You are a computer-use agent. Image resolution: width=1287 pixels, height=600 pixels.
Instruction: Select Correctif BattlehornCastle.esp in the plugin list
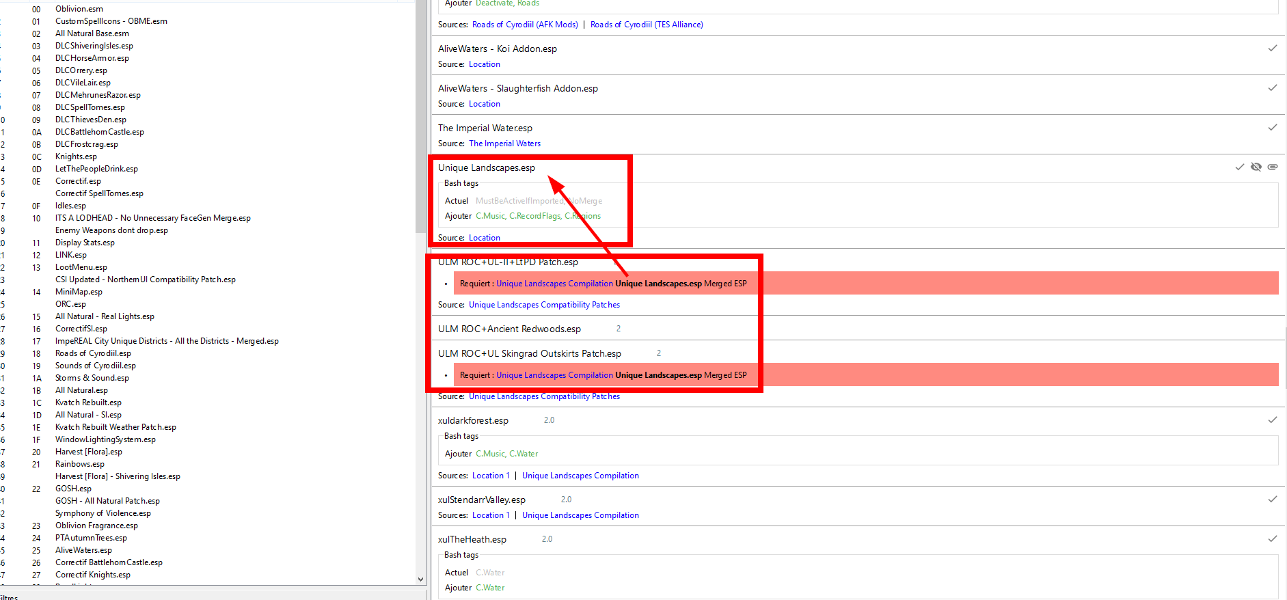(x=109, y=562)
